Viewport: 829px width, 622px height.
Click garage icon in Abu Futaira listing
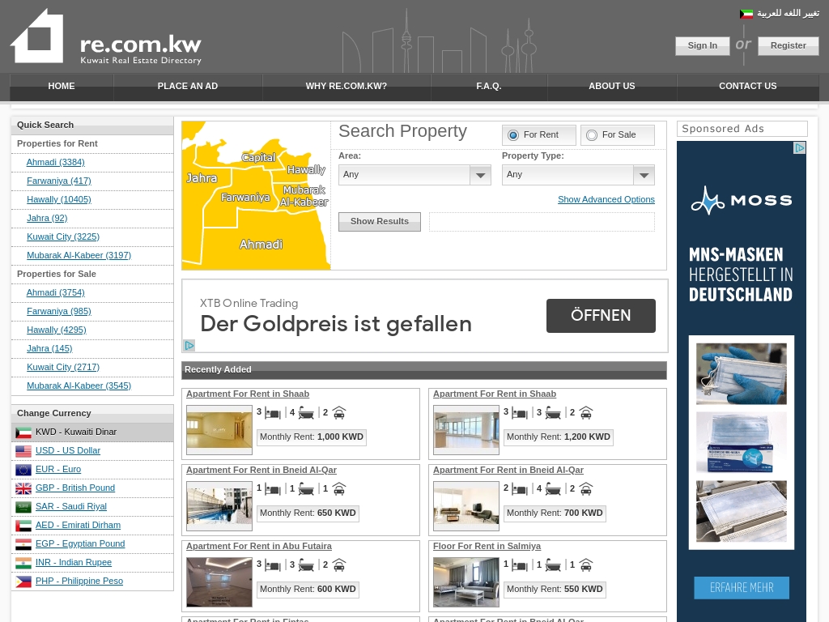click(x=339, y=564)
